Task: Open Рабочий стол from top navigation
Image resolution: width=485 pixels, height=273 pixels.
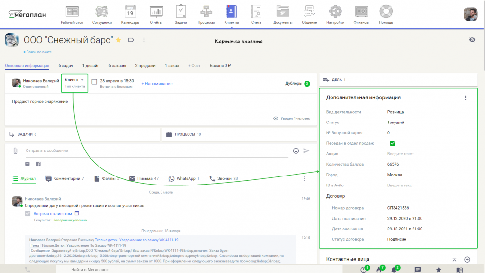Action: pyautogui.click(x=72, y=15)
